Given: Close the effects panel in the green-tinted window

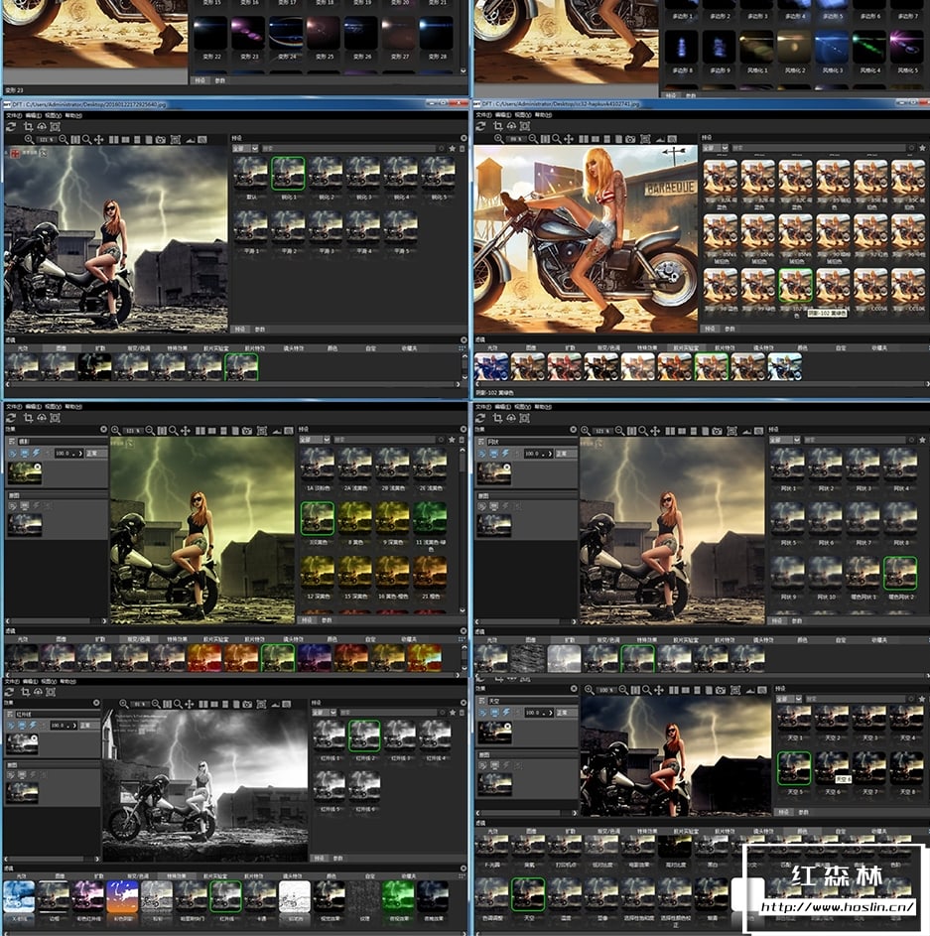Looking at the screenshot, I should (x=103, y=429).
